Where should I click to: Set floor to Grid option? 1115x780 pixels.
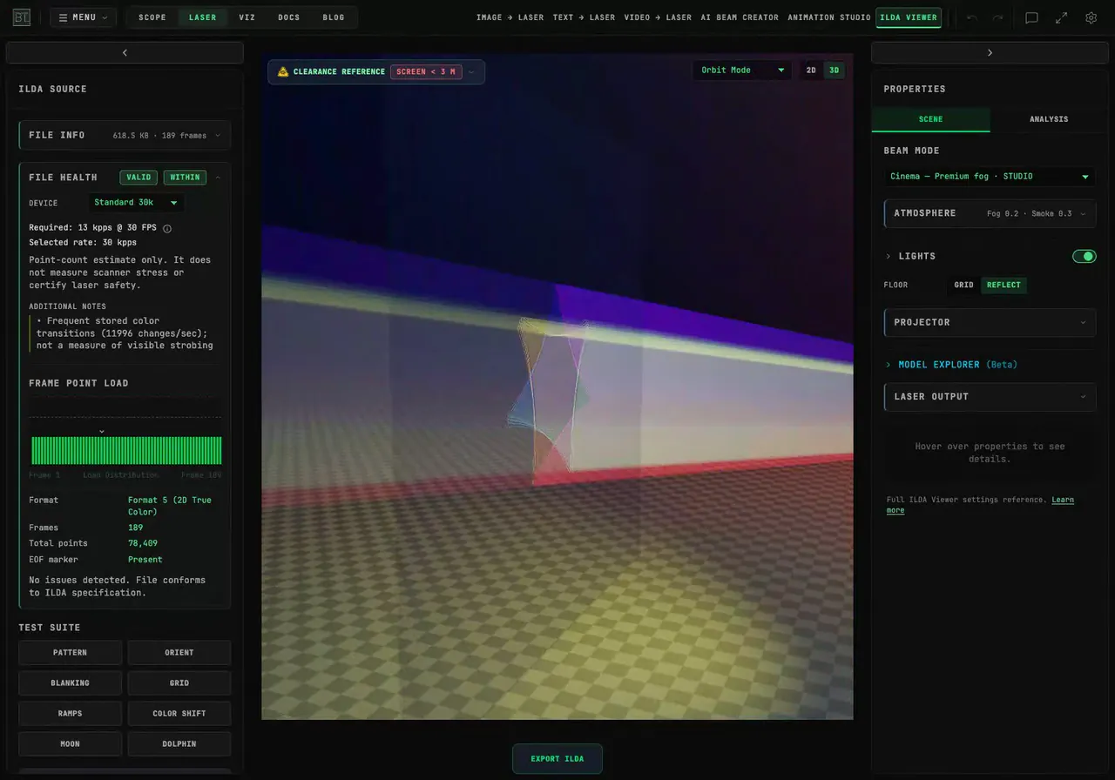963,285
